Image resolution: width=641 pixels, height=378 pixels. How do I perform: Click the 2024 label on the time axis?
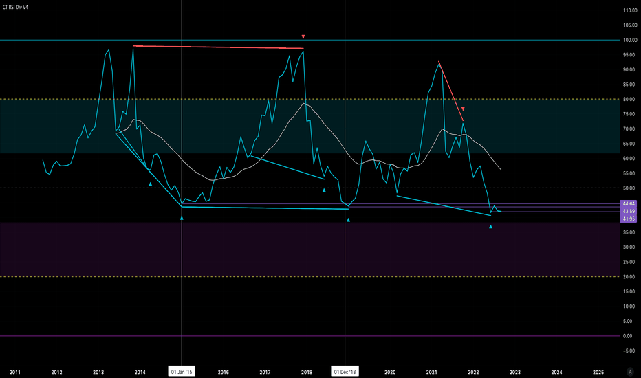556,372
